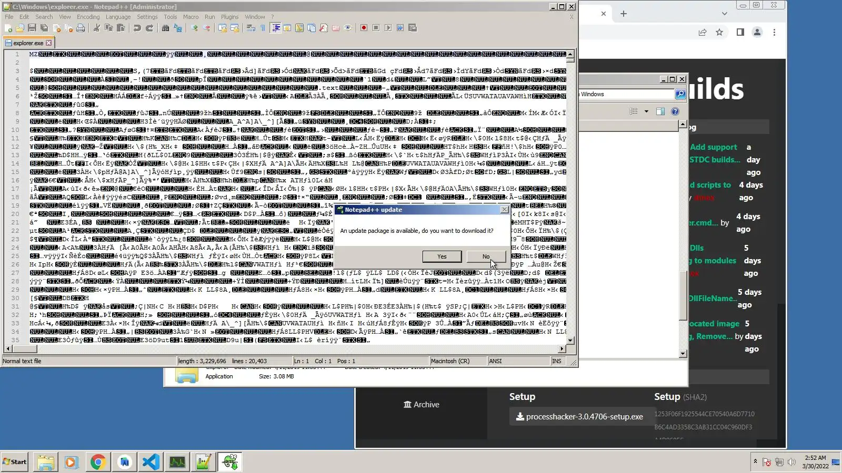Open Chrome's three-dot menu

[774, 33]
